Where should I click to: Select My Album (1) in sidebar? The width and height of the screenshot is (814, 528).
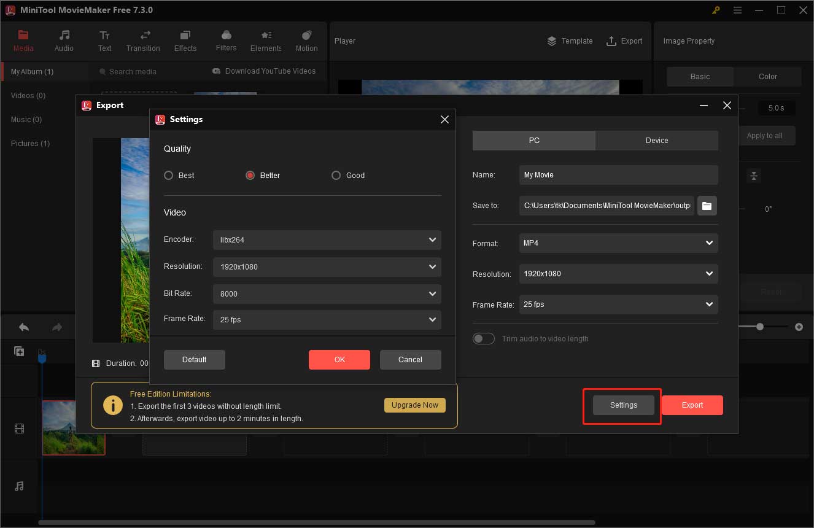[x=45, y=72]
